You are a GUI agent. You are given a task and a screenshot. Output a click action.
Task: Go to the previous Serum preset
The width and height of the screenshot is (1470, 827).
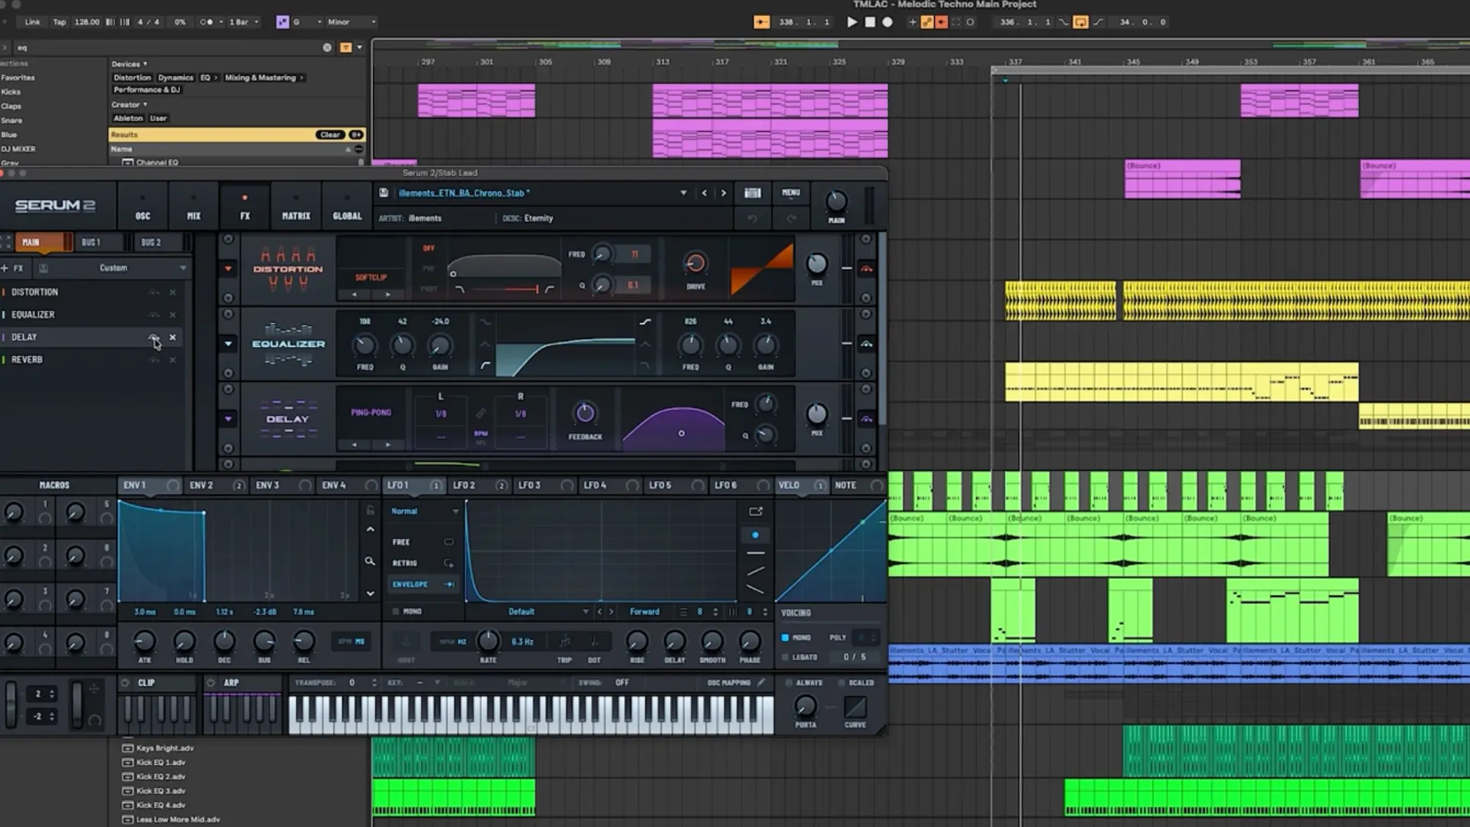(x=704, y=193)
